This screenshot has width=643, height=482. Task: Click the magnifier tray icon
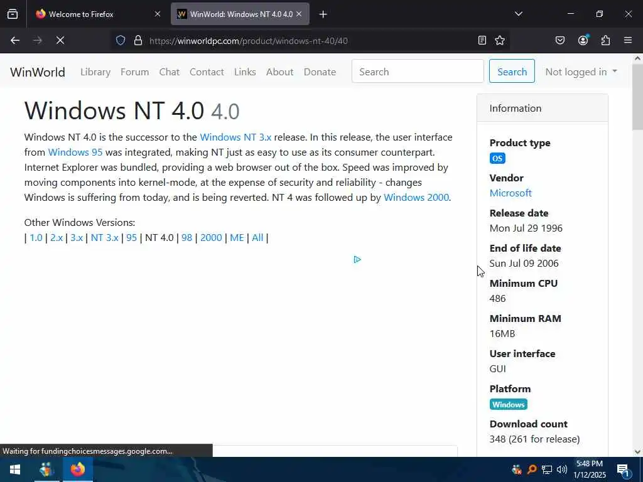(x=531, y=469)
